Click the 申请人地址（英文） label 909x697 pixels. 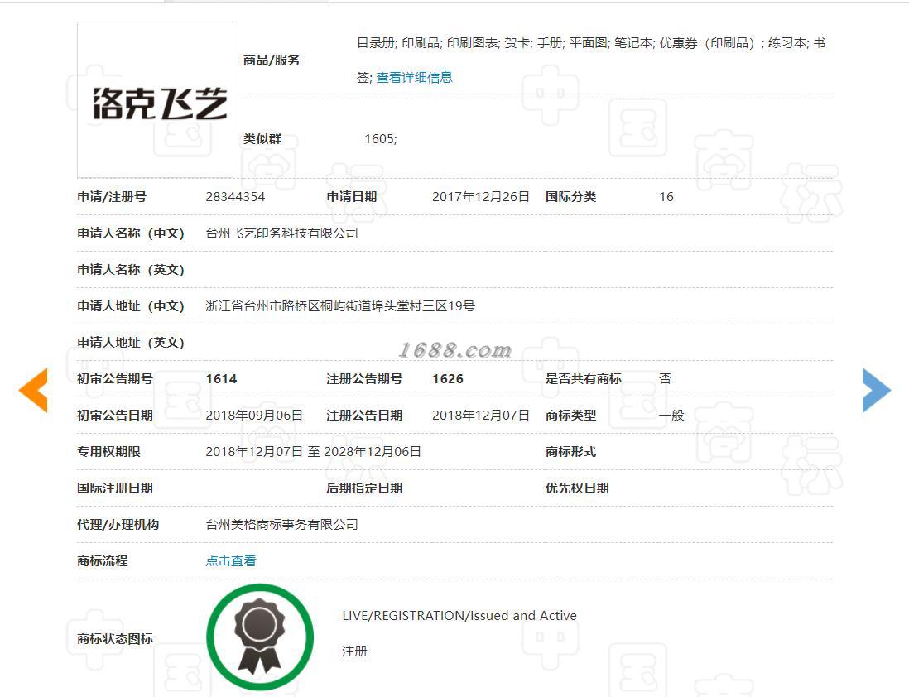coord(131,343)
